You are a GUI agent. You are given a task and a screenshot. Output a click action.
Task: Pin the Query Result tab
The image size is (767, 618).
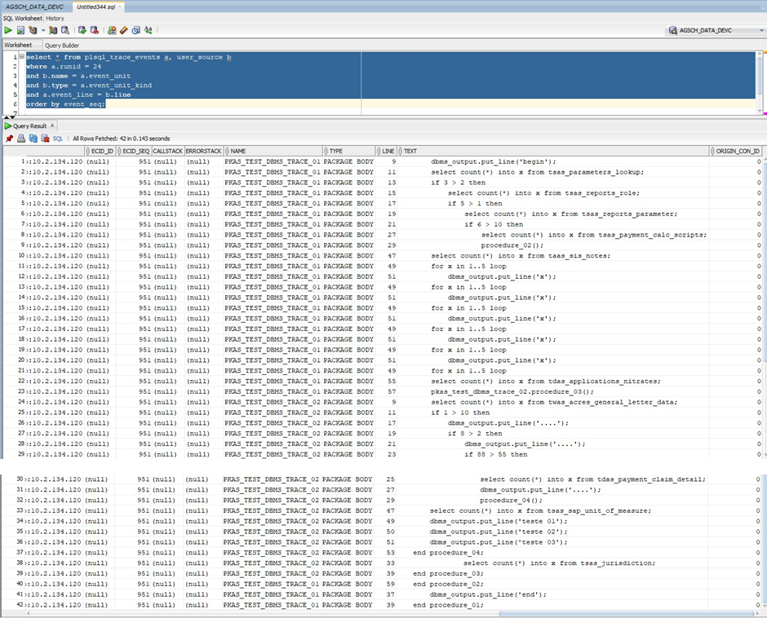tap(9, 139)
